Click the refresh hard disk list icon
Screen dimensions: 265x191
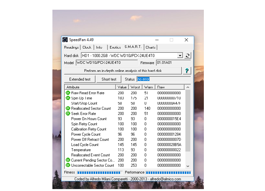[188, 55]
